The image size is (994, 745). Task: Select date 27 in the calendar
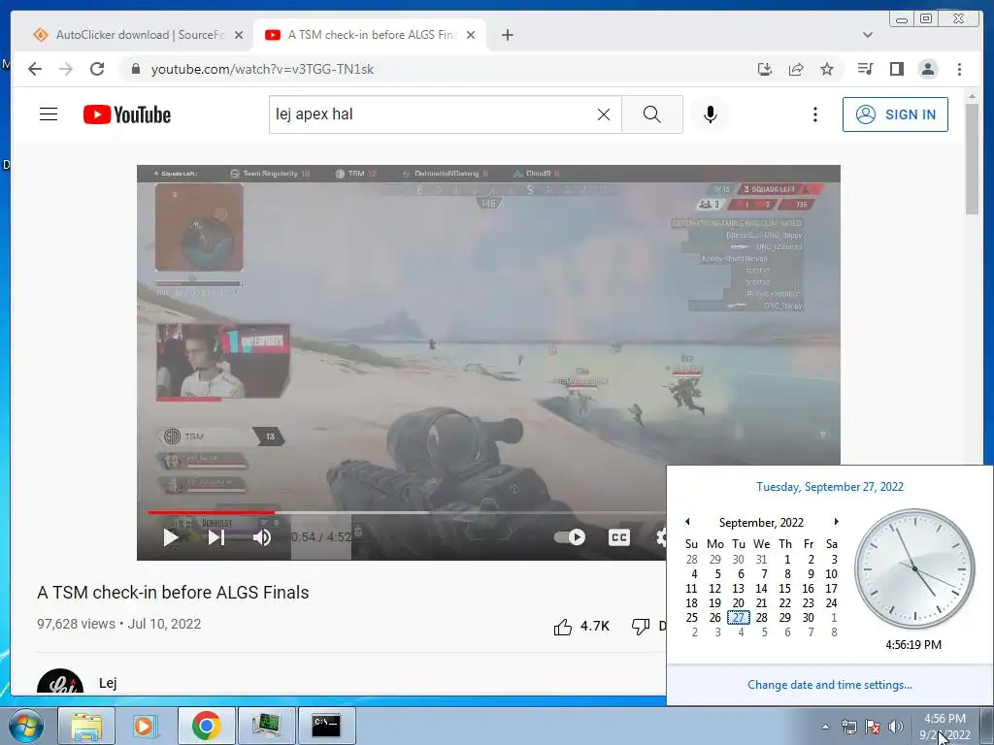pyautogui.click(x=738, y=617)
